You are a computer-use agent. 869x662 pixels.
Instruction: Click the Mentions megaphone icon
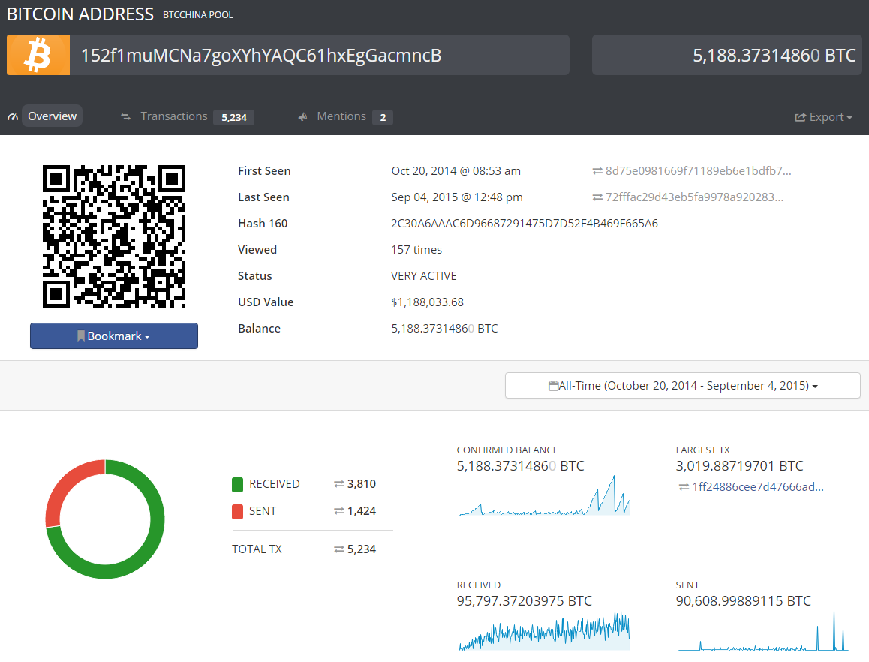(x=302, y=116)
